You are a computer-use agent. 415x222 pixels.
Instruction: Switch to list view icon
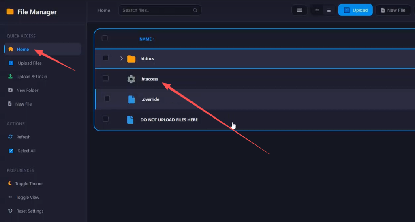[329, 10]
